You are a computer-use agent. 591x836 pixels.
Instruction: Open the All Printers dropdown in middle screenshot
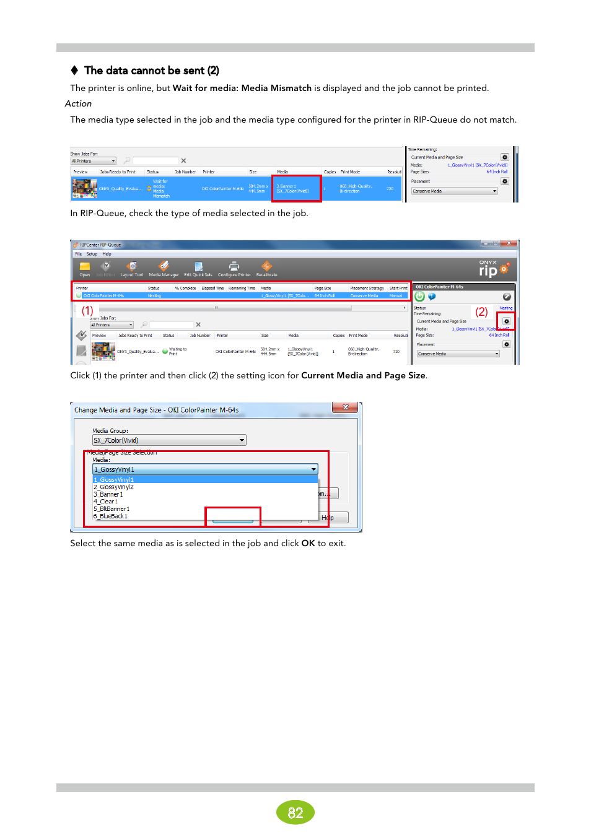click(x=112, y=324)
